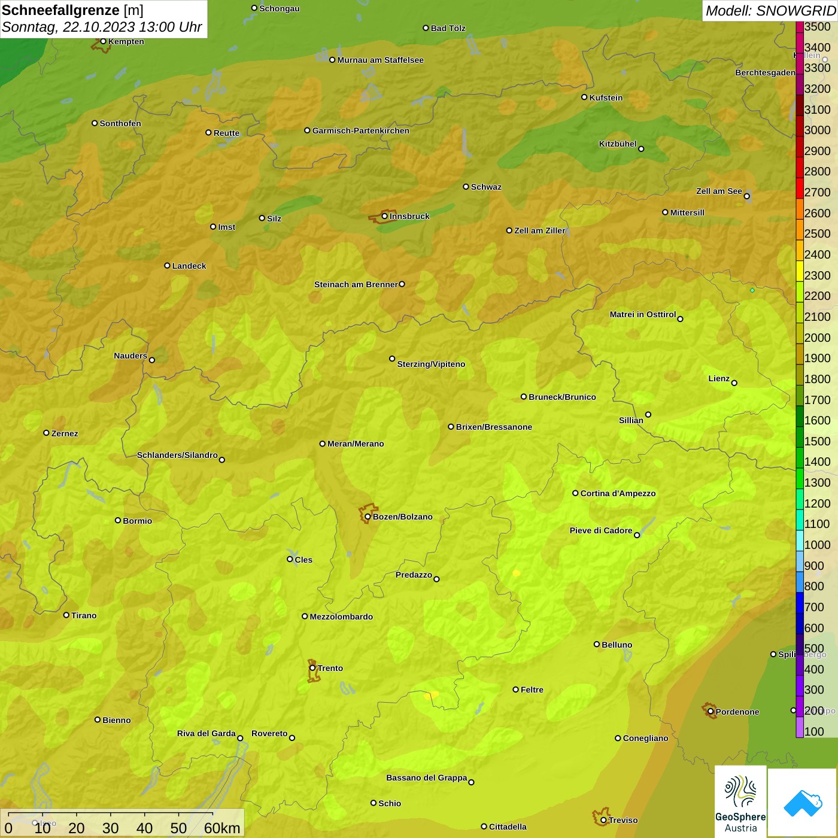Click the 700 blue legend color swatch
Viewport: 838px width, 838px height.
[x=800, y=603]
